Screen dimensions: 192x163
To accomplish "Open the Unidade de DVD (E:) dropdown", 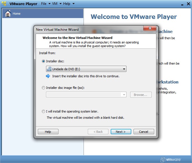I will 86,69.
